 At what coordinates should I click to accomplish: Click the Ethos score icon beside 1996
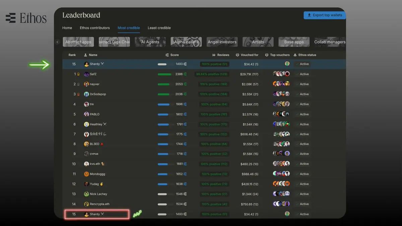185,104
